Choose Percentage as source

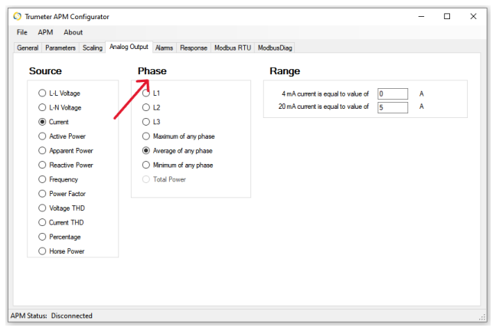(x=60, y=237)
